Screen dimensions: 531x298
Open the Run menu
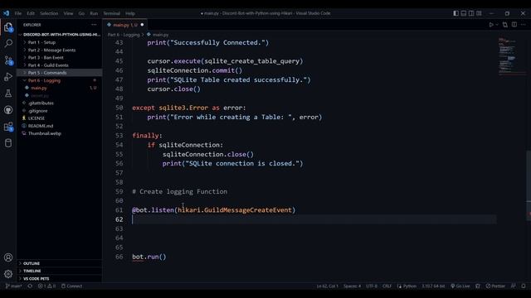point(94,13)
